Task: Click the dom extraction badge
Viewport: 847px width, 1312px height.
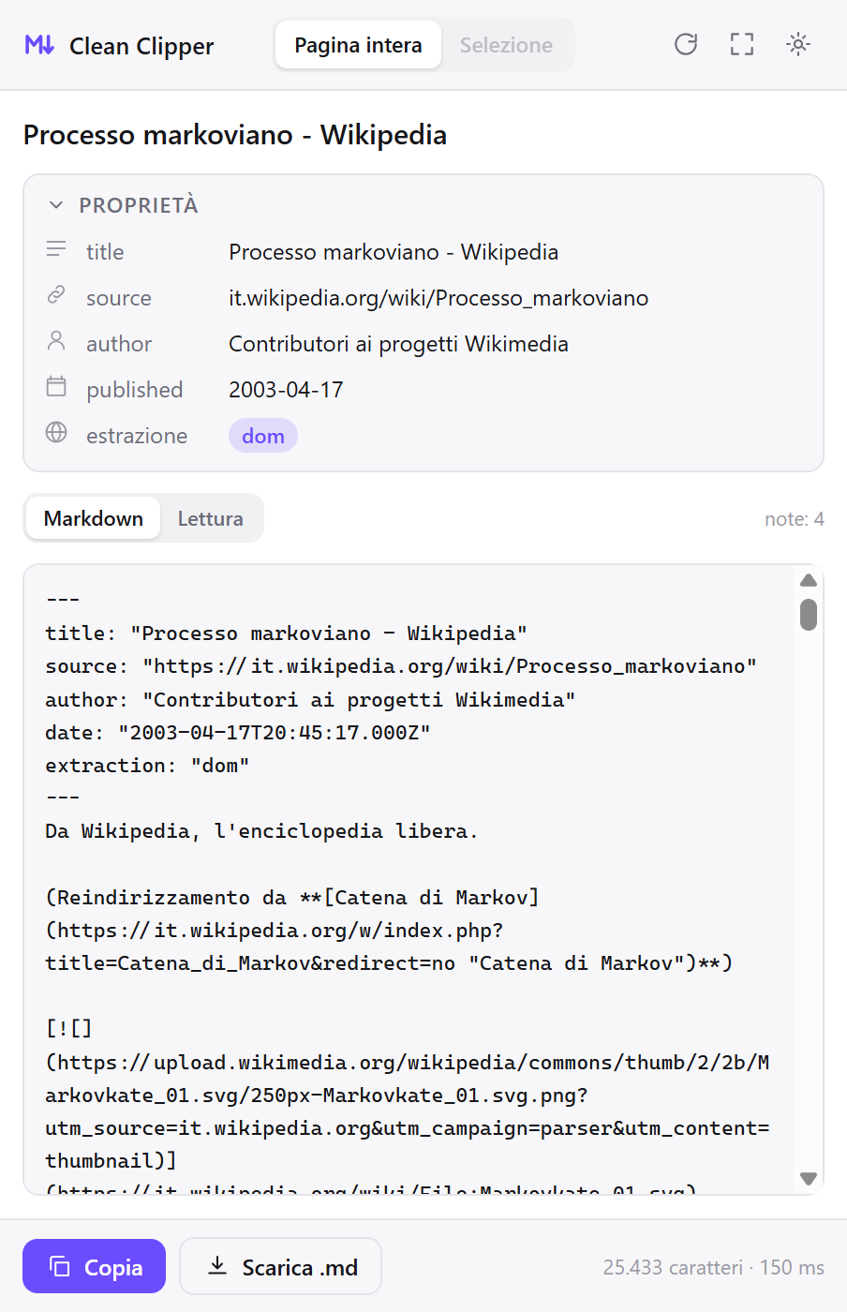Action: [x=263, y=436]
